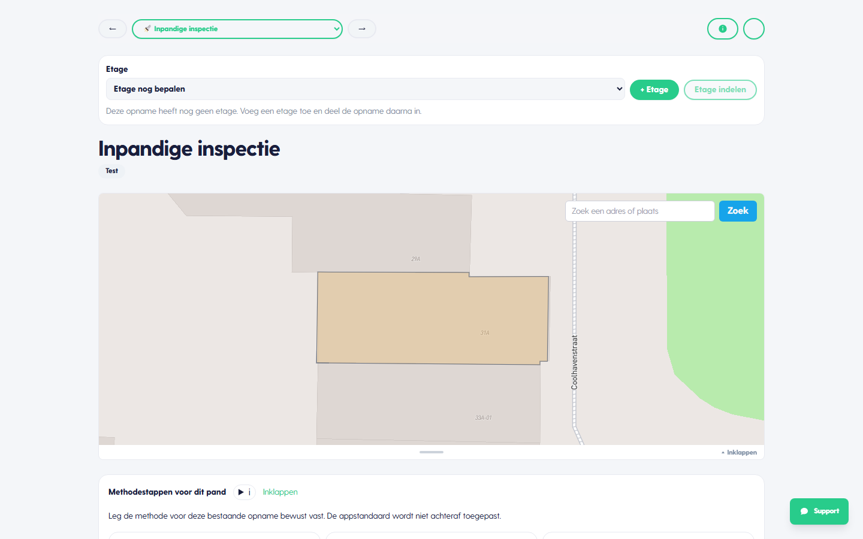Screen dimensions: 863x539
Task: Click the 'Leg de methode voor deze bestaande opname' text
Action: (x=304, y=516)
